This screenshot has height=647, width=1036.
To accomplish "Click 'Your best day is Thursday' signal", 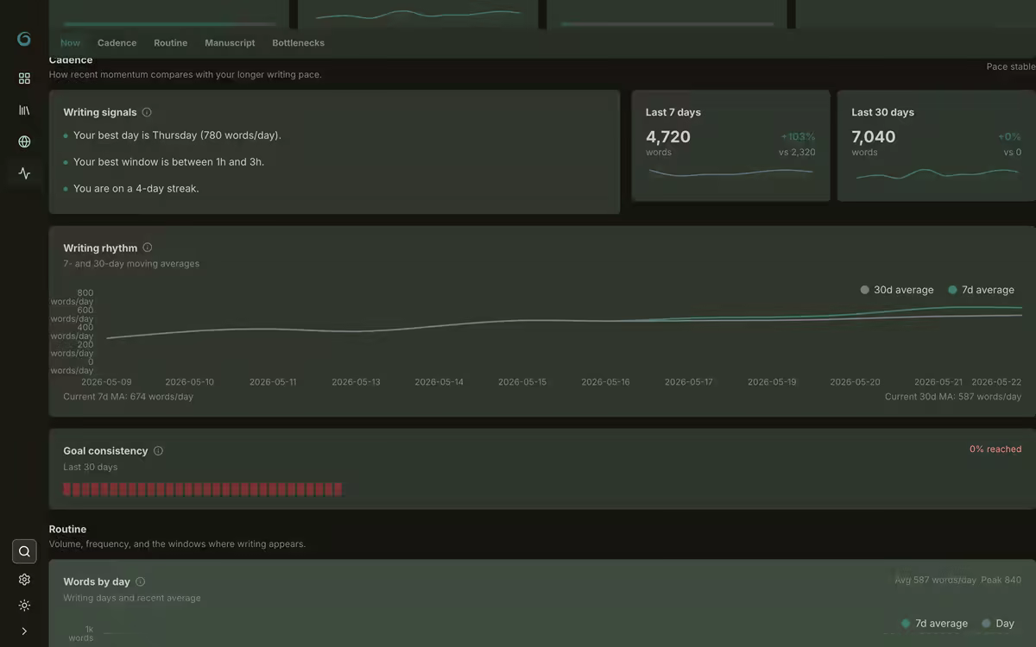I will tap(177, 135).
